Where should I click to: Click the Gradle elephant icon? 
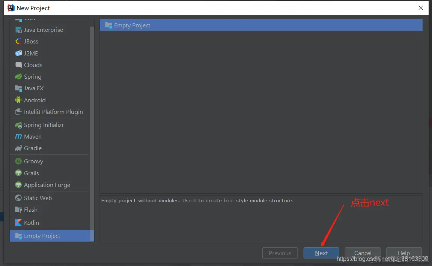pos(18,148)
